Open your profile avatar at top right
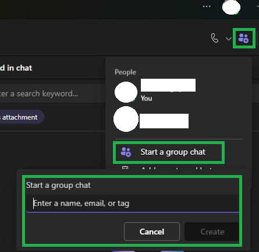Viewport: 259px width, 252px height. [231, 8]
